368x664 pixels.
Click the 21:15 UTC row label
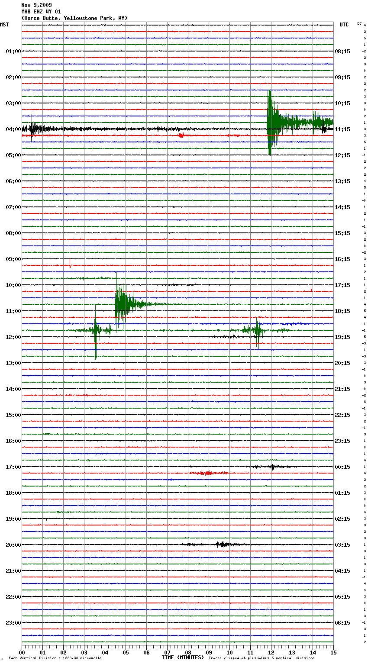click(342, 389)
